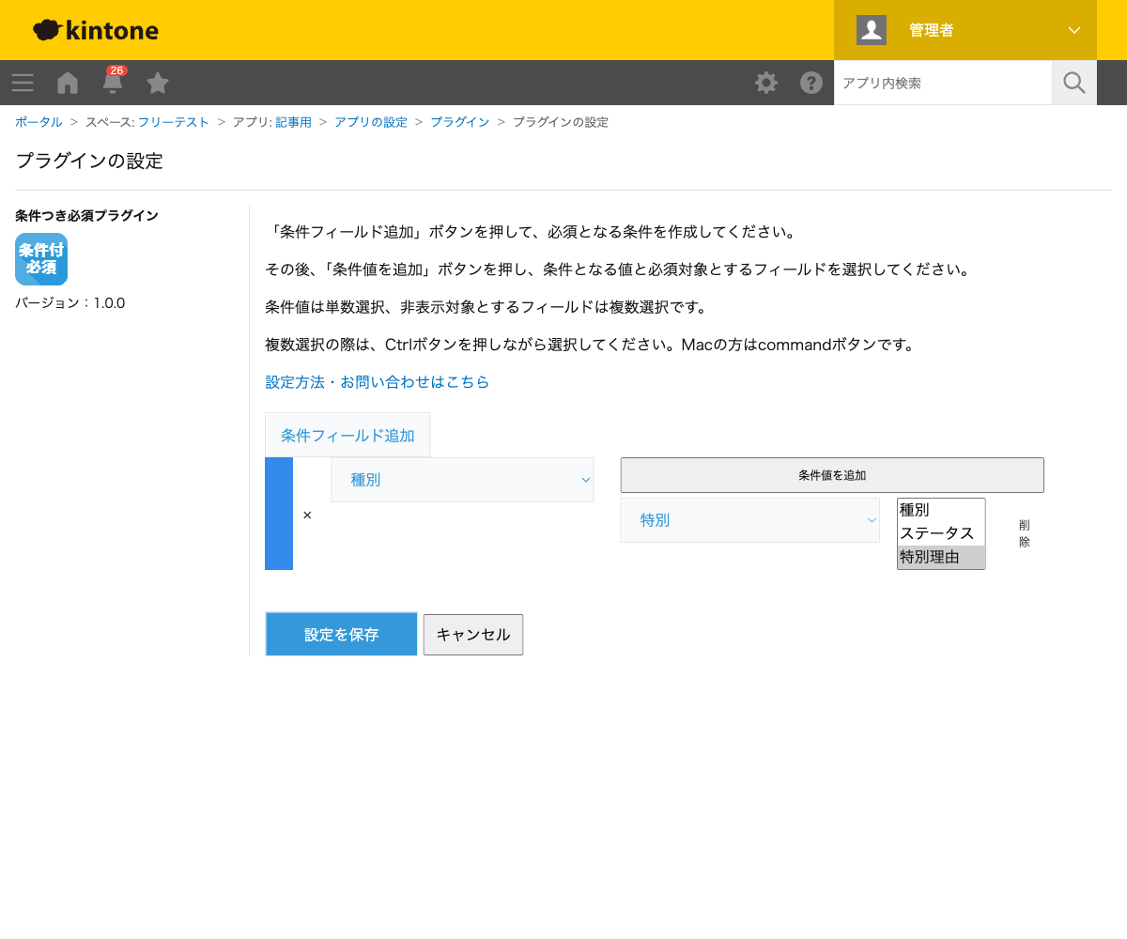Viewport: 1127px width, 939px height.
Task: Click the 条件付必須 plugin icon
Action: [41, 259]
